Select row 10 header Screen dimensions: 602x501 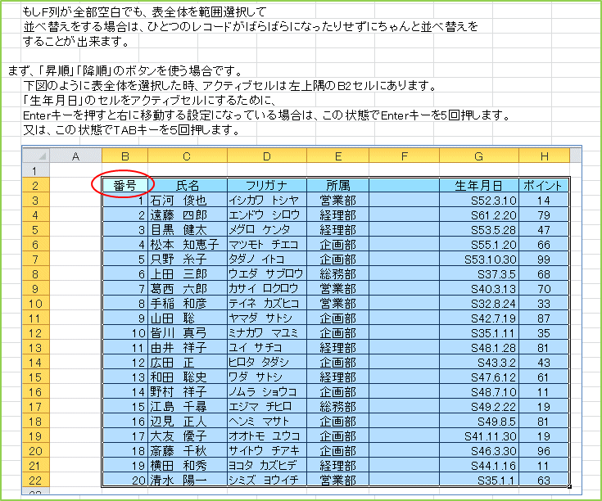[36, 303]
